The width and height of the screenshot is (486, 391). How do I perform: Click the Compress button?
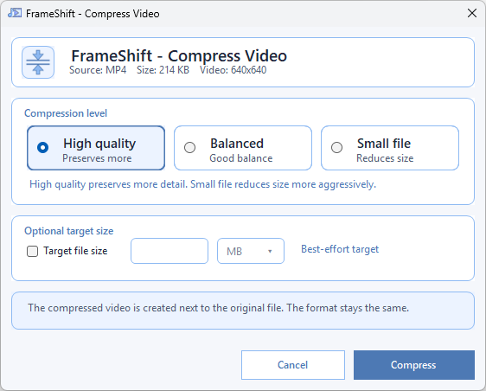(x=414, y=365)
